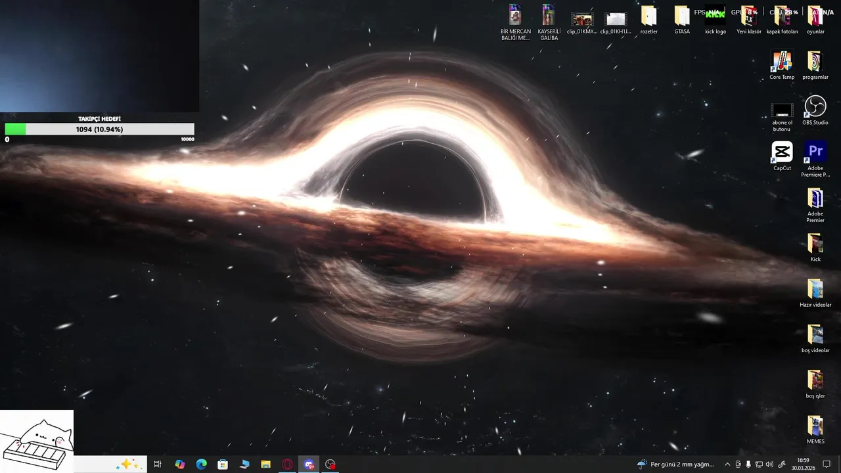Viewport: 841px width, 473px height.
Task: Open the BİR MERCAN BALIĞI video file
Action: (x=516, y=23)
